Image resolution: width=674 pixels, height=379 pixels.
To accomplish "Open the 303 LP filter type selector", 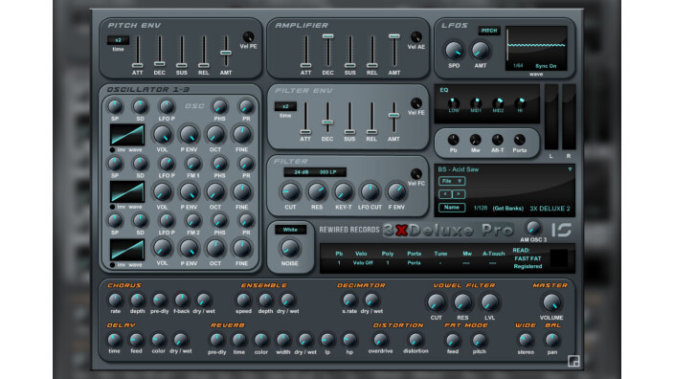I will pyautogui.click(x=327, y=172).
